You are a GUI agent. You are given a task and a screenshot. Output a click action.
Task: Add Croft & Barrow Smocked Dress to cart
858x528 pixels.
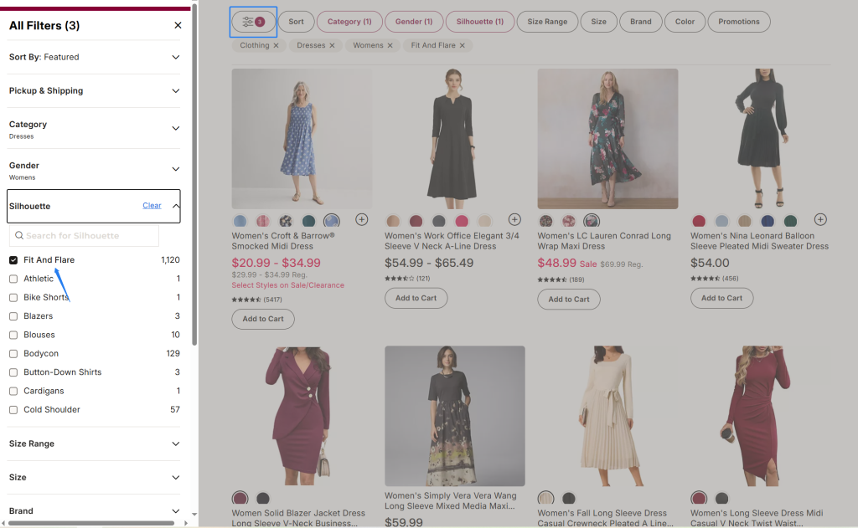coord(263,319)
